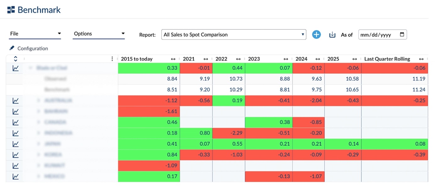Click the blue plus button to add report

316,34
